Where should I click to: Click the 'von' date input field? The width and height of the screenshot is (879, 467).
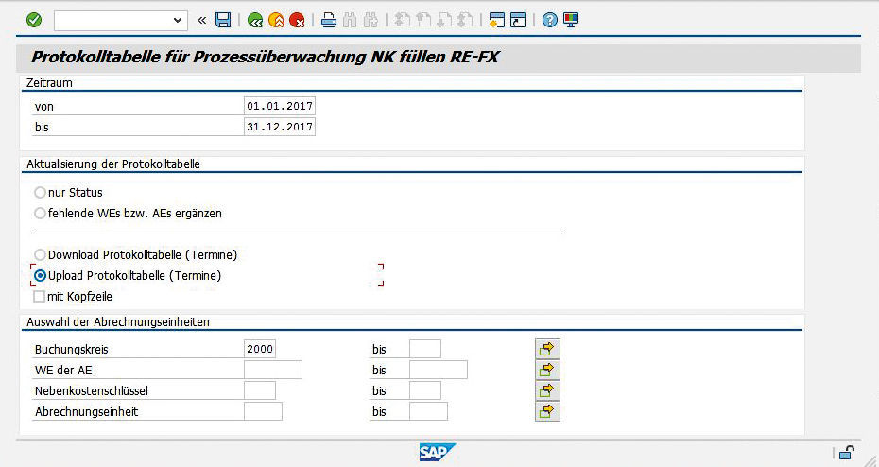(x=279, y=106)
